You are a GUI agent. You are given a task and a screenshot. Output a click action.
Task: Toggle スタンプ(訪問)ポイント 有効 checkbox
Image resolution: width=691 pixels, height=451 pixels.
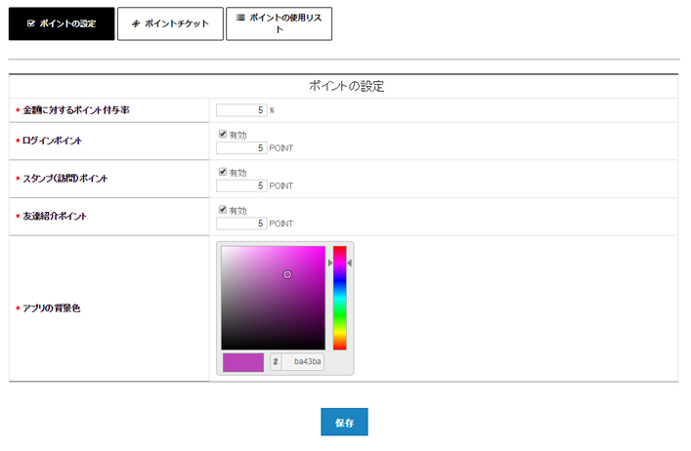click(223, 172)
